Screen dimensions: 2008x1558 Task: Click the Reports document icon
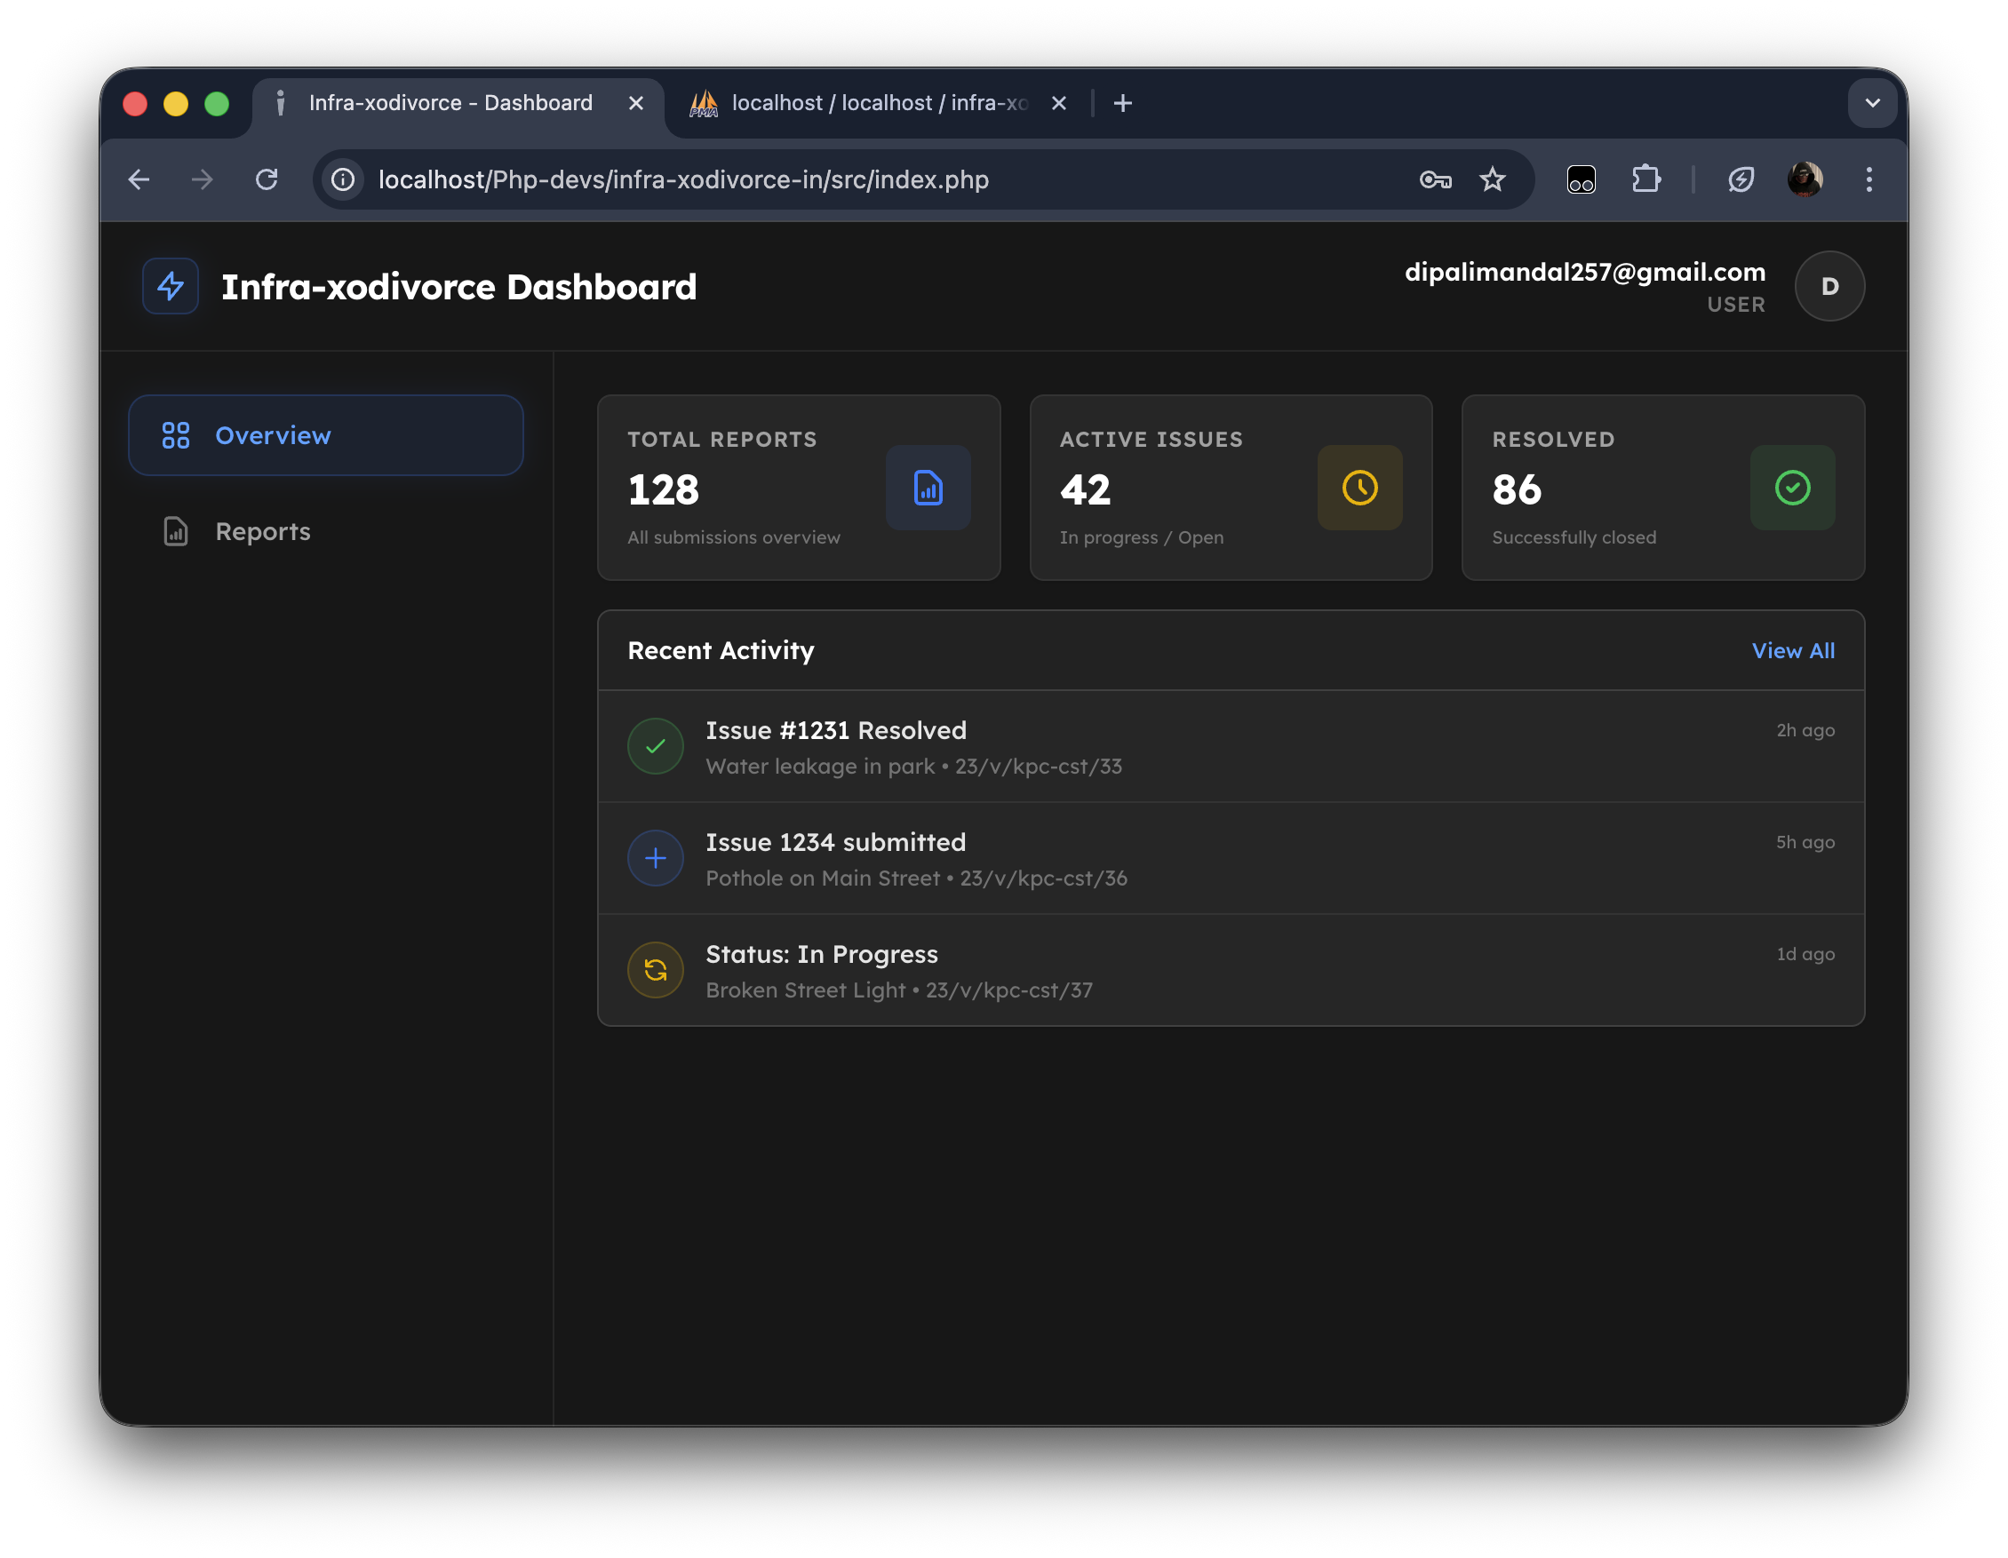pos(175,531)
